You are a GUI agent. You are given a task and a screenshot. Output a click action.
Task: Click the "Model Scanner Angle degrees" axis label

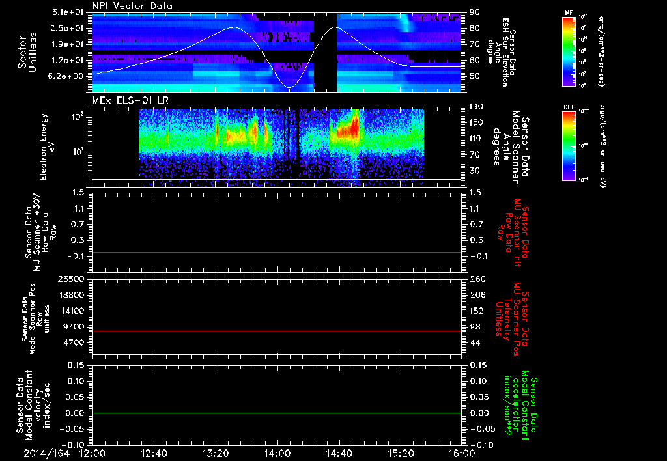[511, 147]
